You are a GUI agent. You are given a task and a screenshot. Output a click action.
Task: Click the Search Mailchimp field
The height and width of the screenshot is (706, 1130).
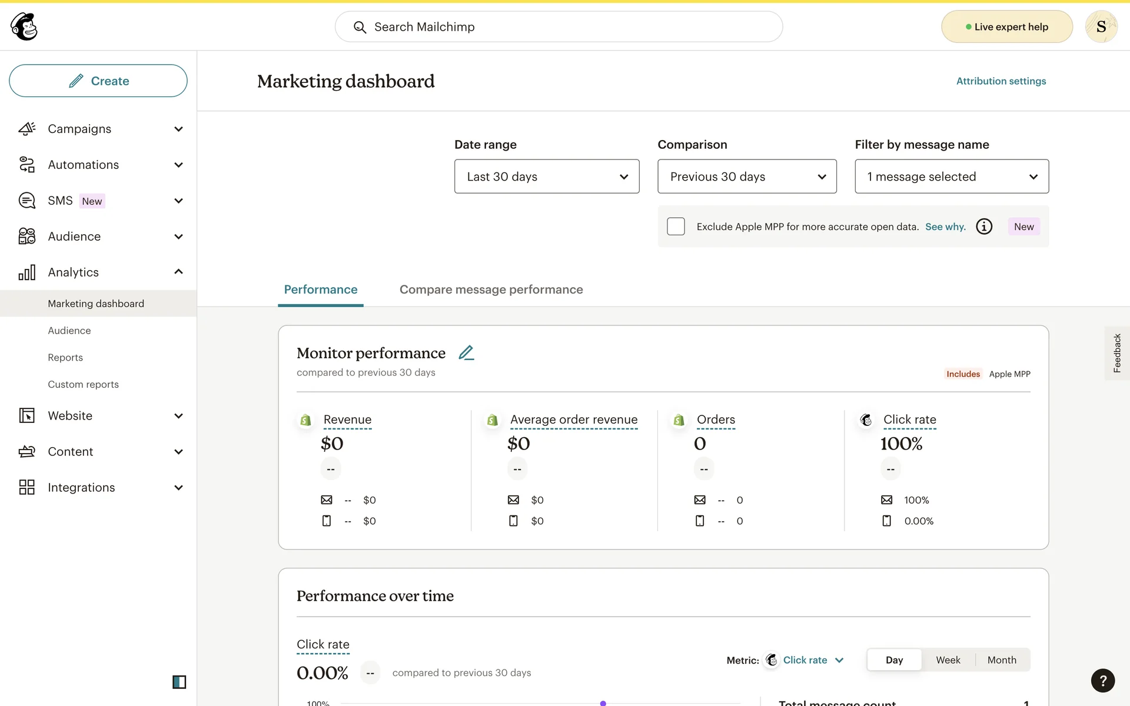tap(558, 27)
